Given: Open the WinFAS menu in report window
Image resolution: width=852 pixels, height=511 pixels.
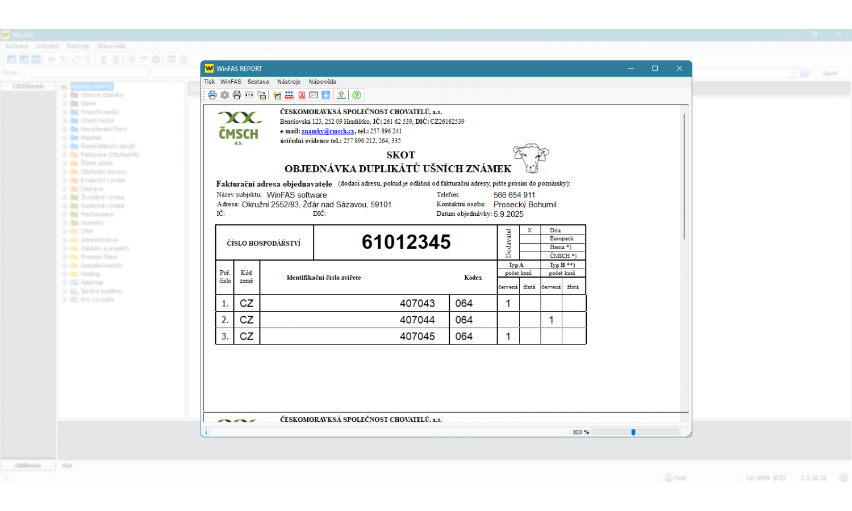Looking at the screenshot, I should (231, 82).
